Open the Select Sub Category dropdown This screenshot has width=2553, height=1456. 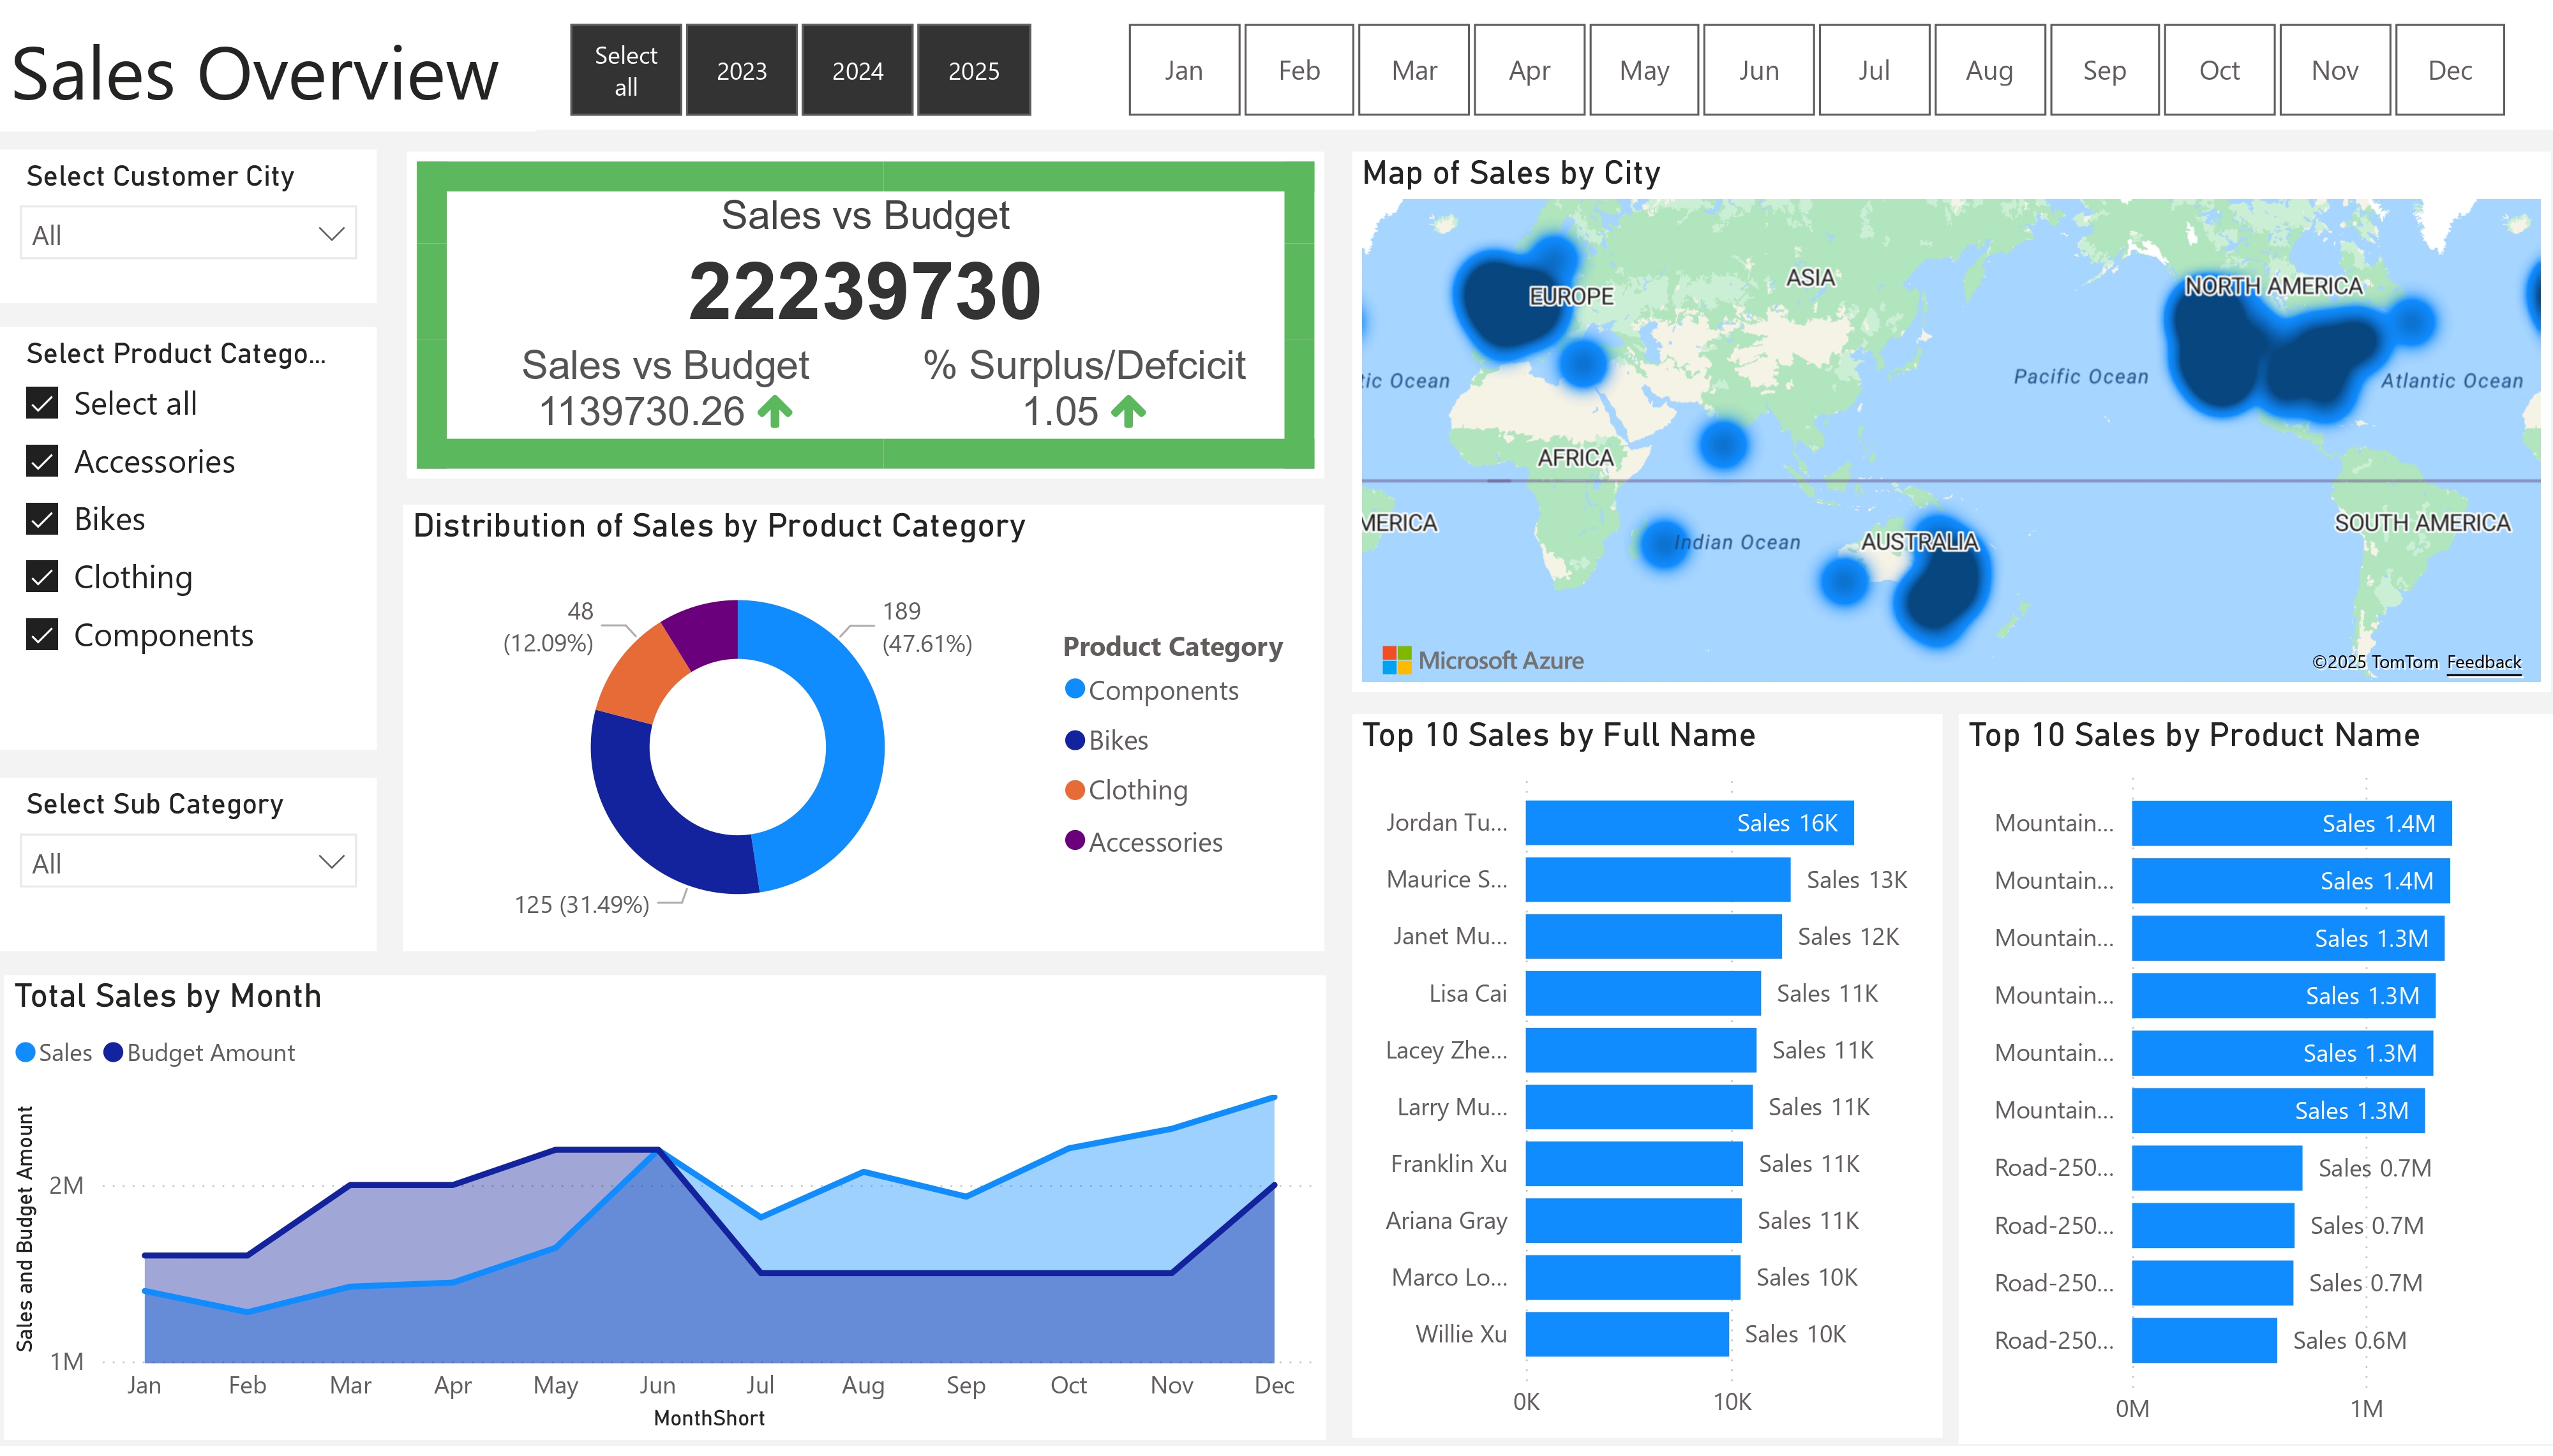point(187,860)
